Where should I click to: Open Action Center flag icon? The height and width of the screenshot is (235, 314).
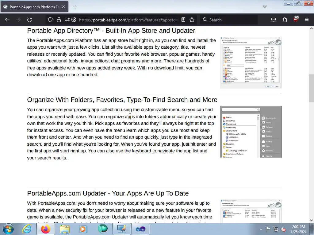(x=268, y=229)
